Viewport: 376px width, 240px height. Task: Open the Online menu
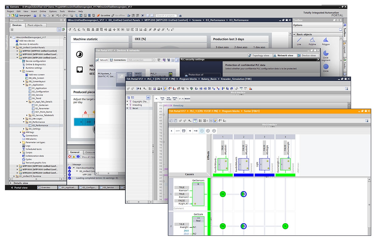(43, 11)
